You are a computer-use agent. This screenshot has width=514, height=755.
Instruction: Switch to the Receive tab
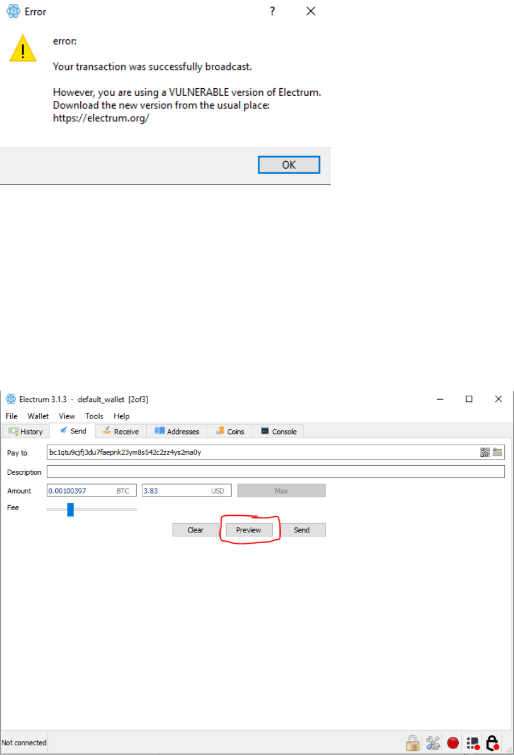point(121,432)
